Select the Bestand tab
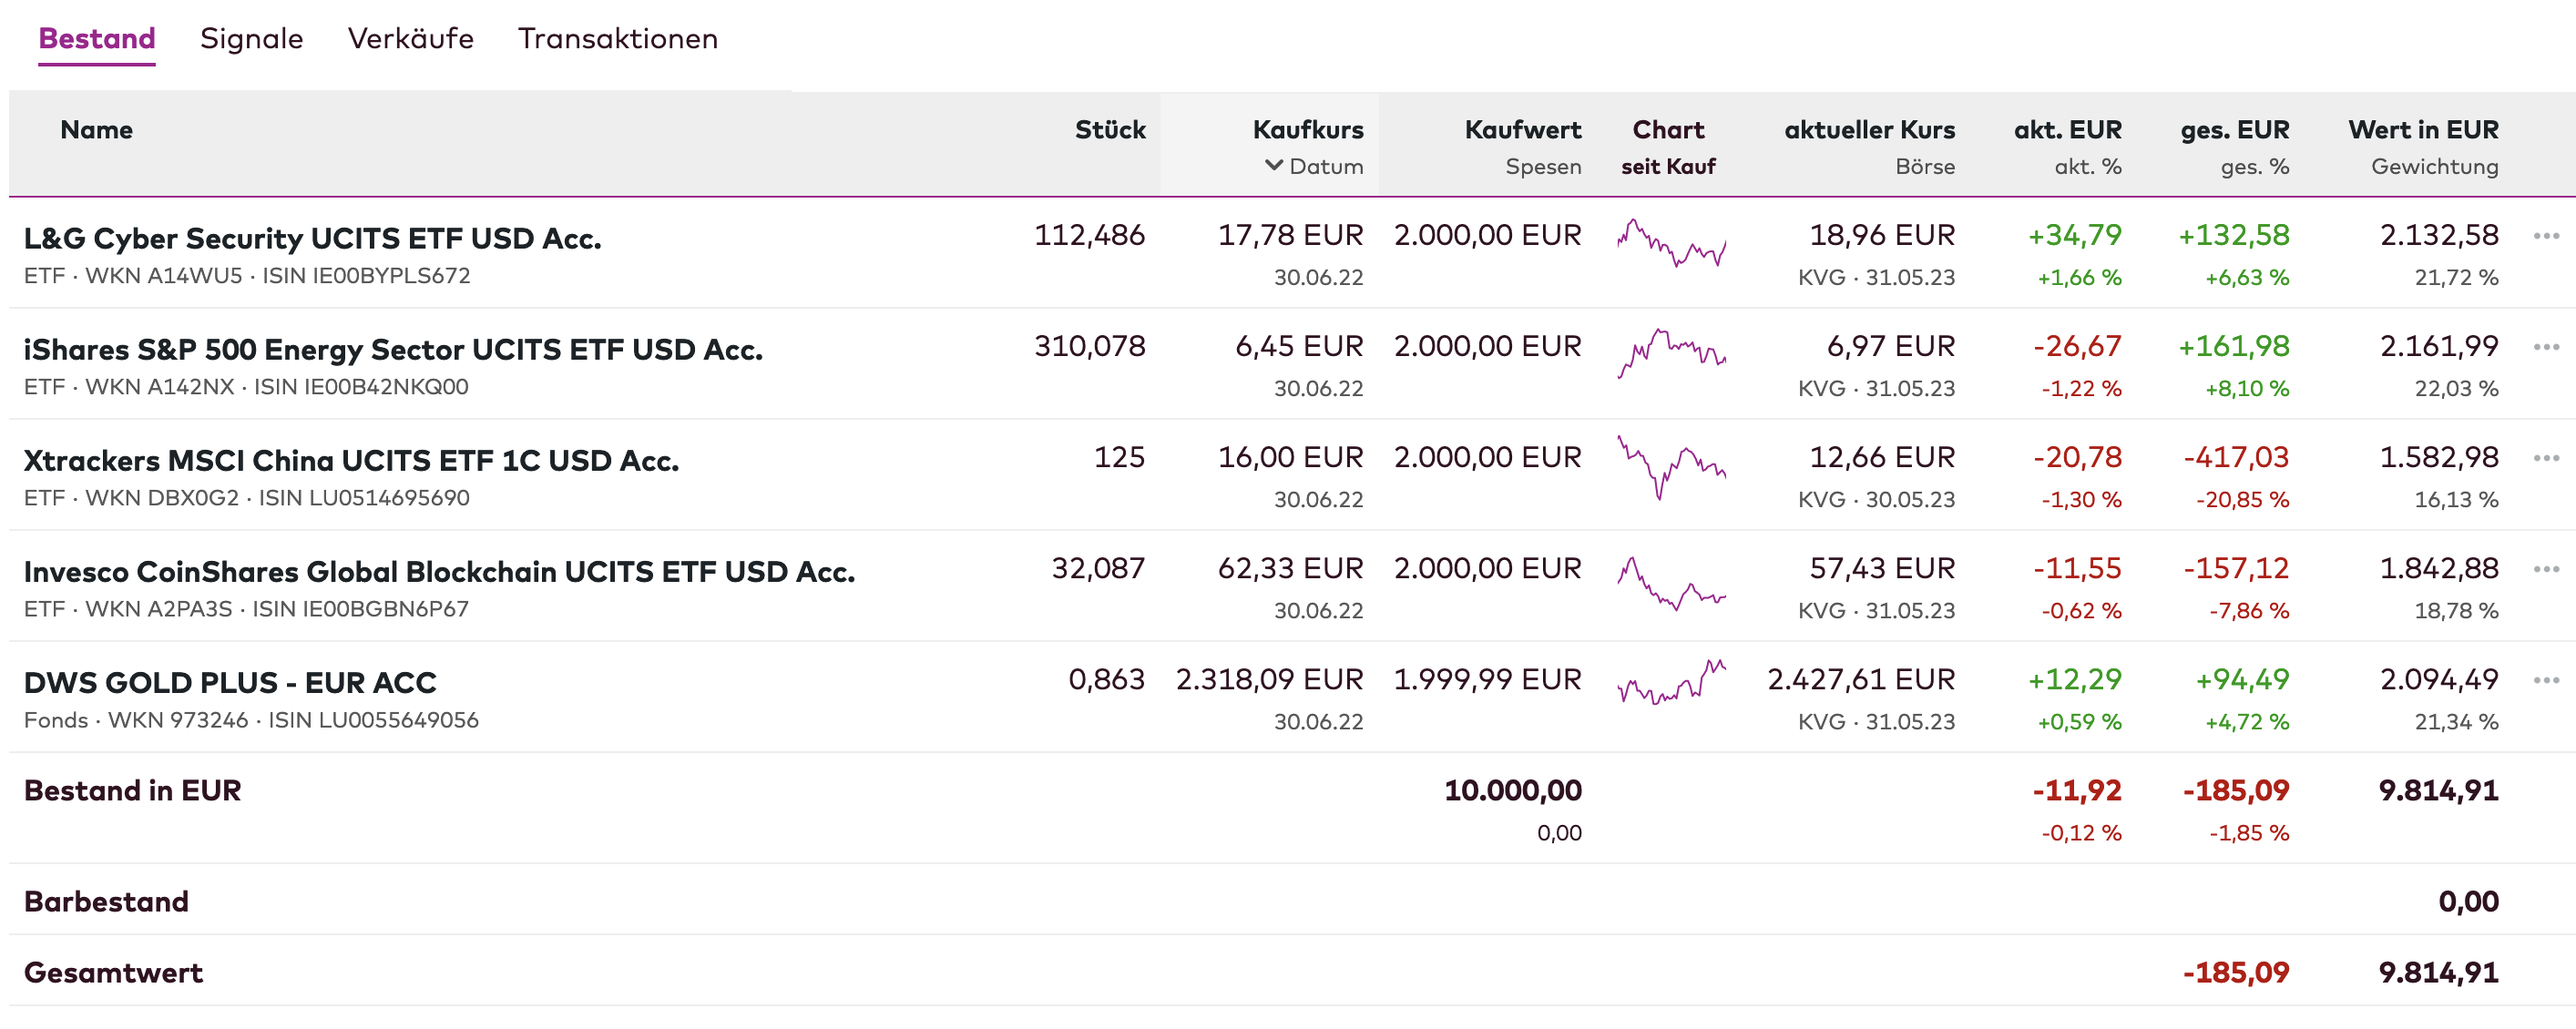Image resolution: width=2576 pixels, height=1029 pixels. (97, 38)
